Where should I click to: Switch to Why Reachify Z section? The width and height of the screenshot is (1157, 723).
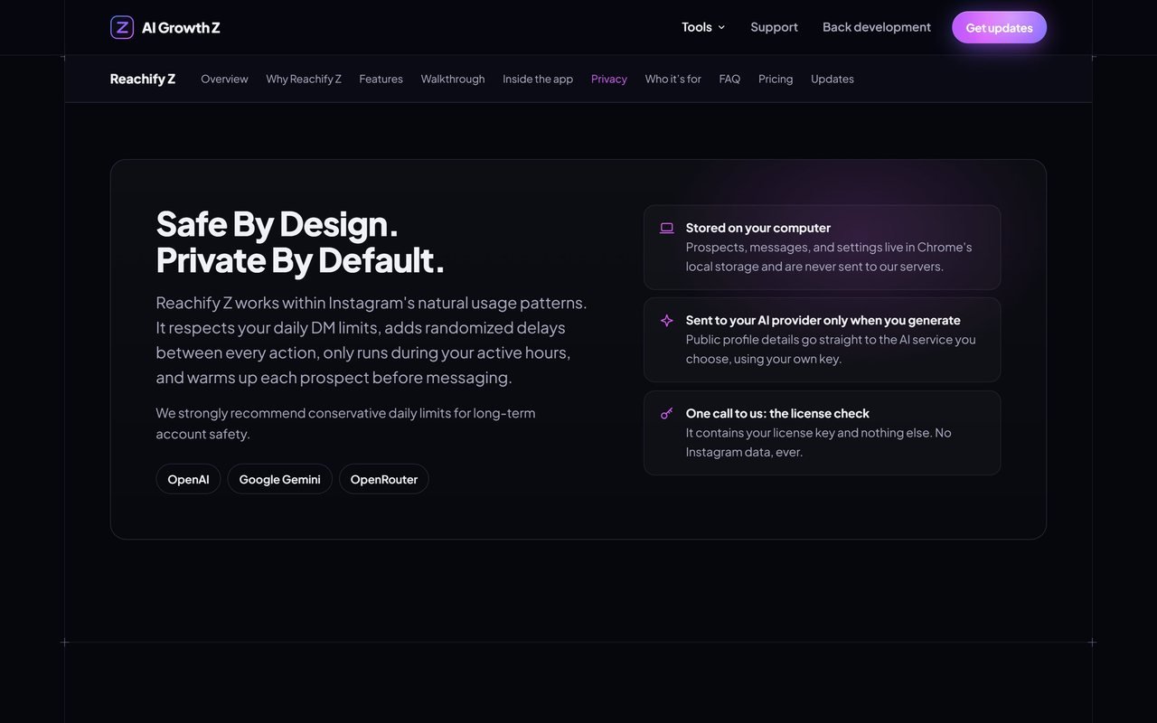(304, 79)
